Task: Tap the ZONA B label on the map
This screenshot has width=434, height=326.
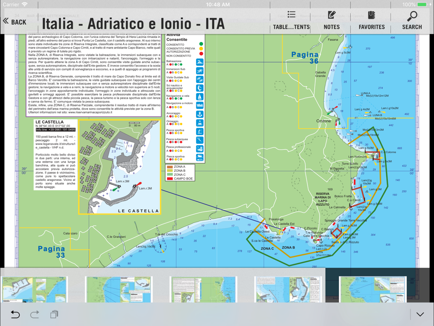Action: tap(289, 247)
